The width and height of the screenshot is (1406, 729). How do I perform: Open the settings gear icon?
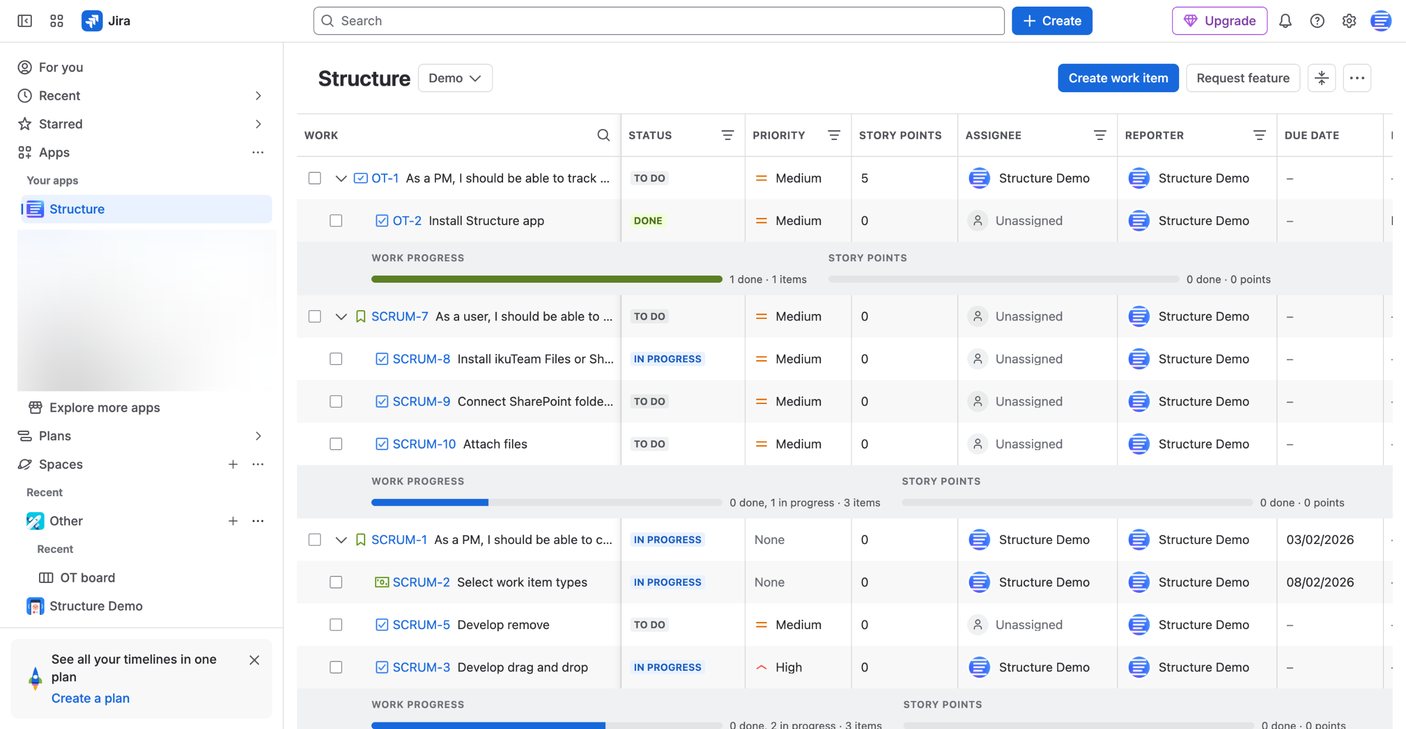(x=1349, y=21)
